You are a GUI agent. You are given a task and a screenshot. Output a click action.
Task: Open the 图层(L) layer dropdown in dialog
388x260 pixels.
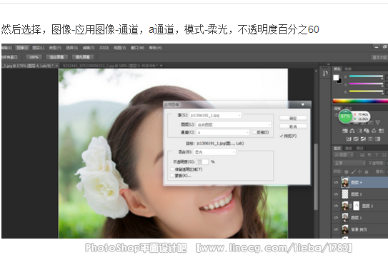pyautogui.click(x=234, y=125)
